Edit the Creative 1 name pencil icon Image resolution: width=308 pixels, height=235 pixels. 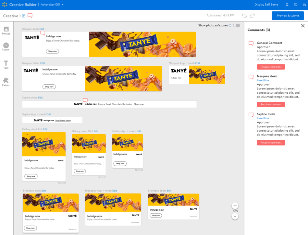[x=24, y=16]
